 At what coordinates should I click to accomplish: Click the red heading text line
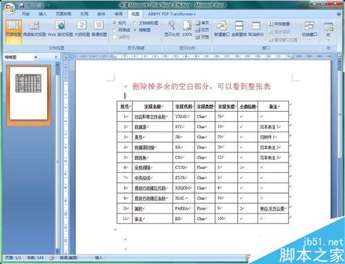pos(201,86)
